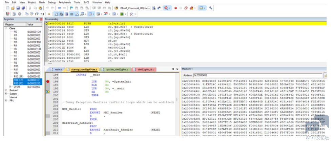Expand the FPU registers group

tap(5, 100)
